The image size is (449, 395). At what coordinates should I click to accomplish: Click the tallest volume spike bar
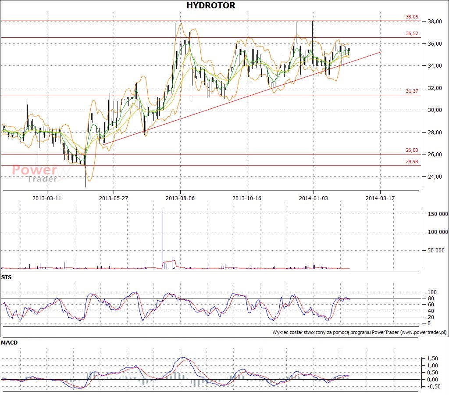163,239
